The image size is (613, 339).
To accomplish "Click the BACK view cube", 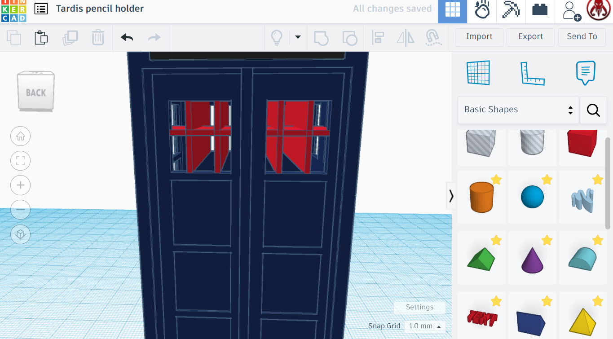I will tap(36, 92).
